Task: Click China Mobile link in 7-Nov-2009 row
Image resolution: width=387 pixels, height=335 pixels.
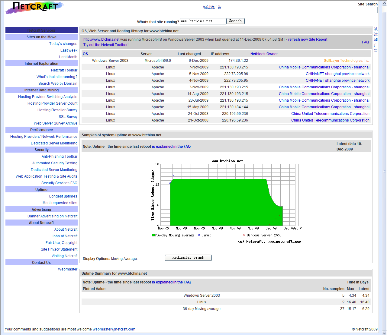Action: click(x=324, y=67)
